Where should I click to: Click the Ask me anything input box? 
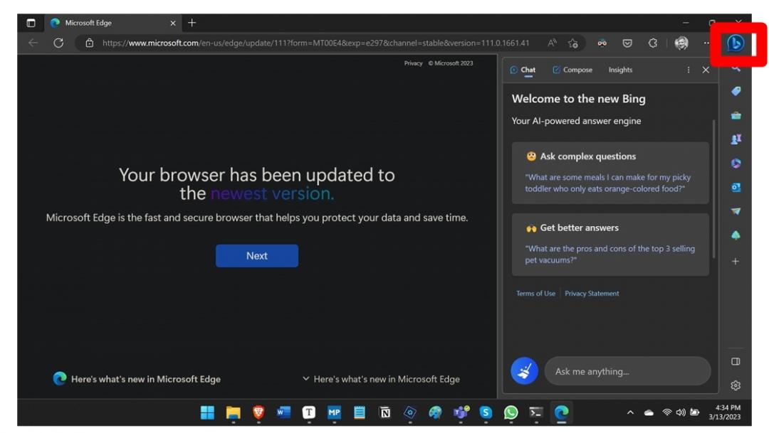pos(627,371)
